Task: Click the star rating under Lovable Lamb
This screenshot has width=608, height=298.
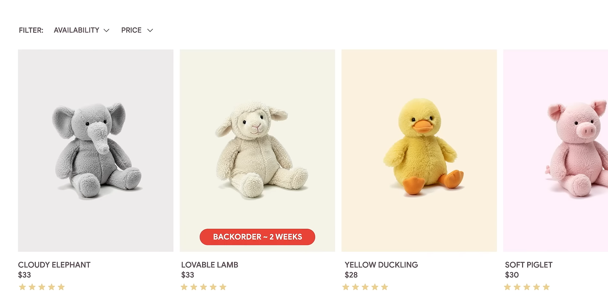Action: [x=203, y=287]
